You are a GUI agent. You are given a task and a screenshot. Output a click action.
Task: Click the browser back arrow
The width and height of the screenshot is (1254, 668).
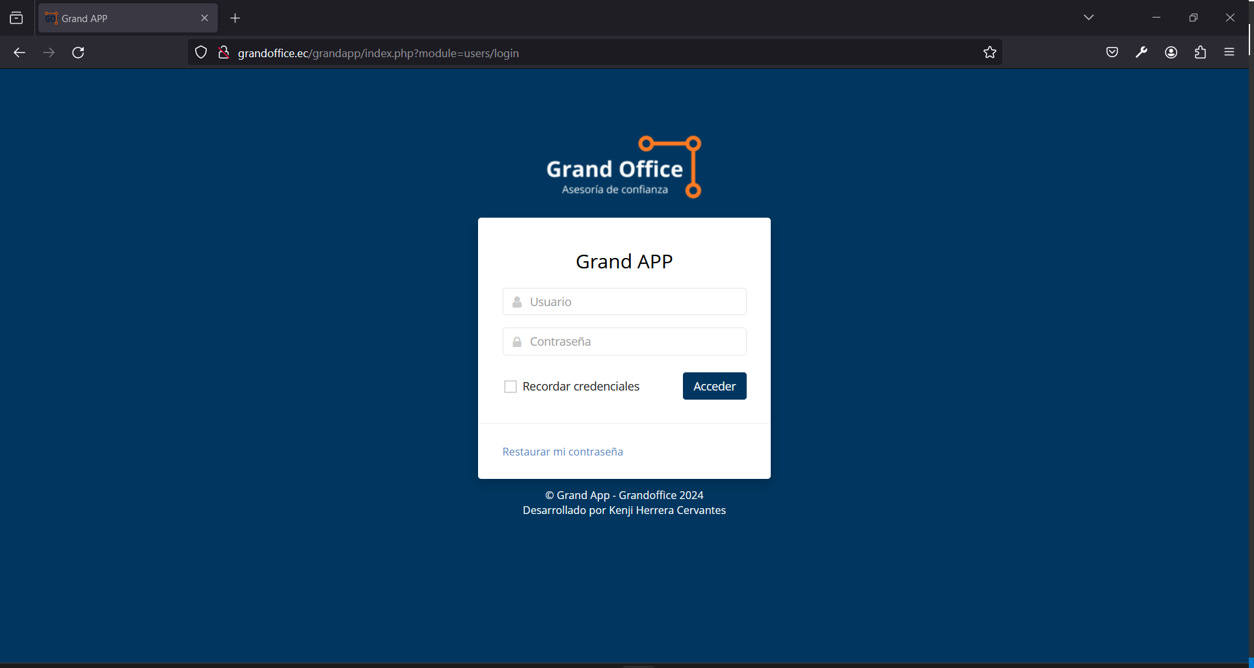click(x=20, y=53)
